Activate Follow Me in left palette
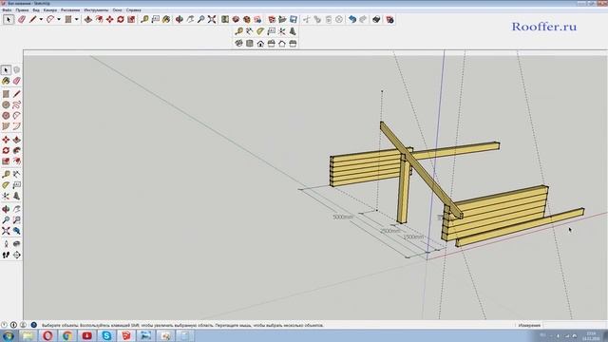This screenshot has width=608, height=342. [x=17, y=150]
